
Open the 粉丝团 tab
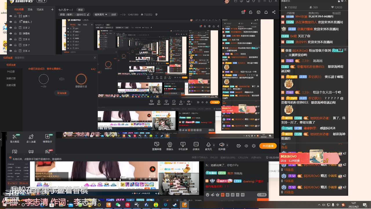pyautogui.click(x=337, y=13)
